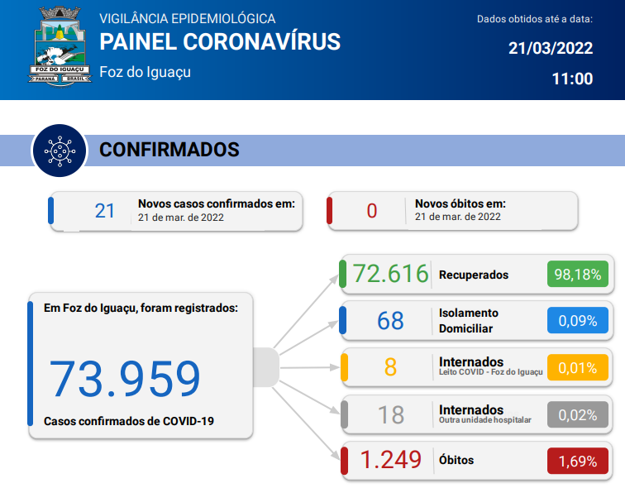Click the red 1,69% badge
This screenshot has height=488, width=625.
[x=578, y=462]
